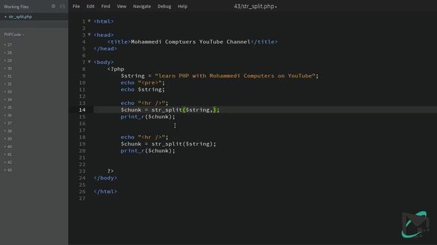This screenshot has width=437, height=245.
Task: Click 'echo "<pre>";' on line 10
Action: coord(143,83)
